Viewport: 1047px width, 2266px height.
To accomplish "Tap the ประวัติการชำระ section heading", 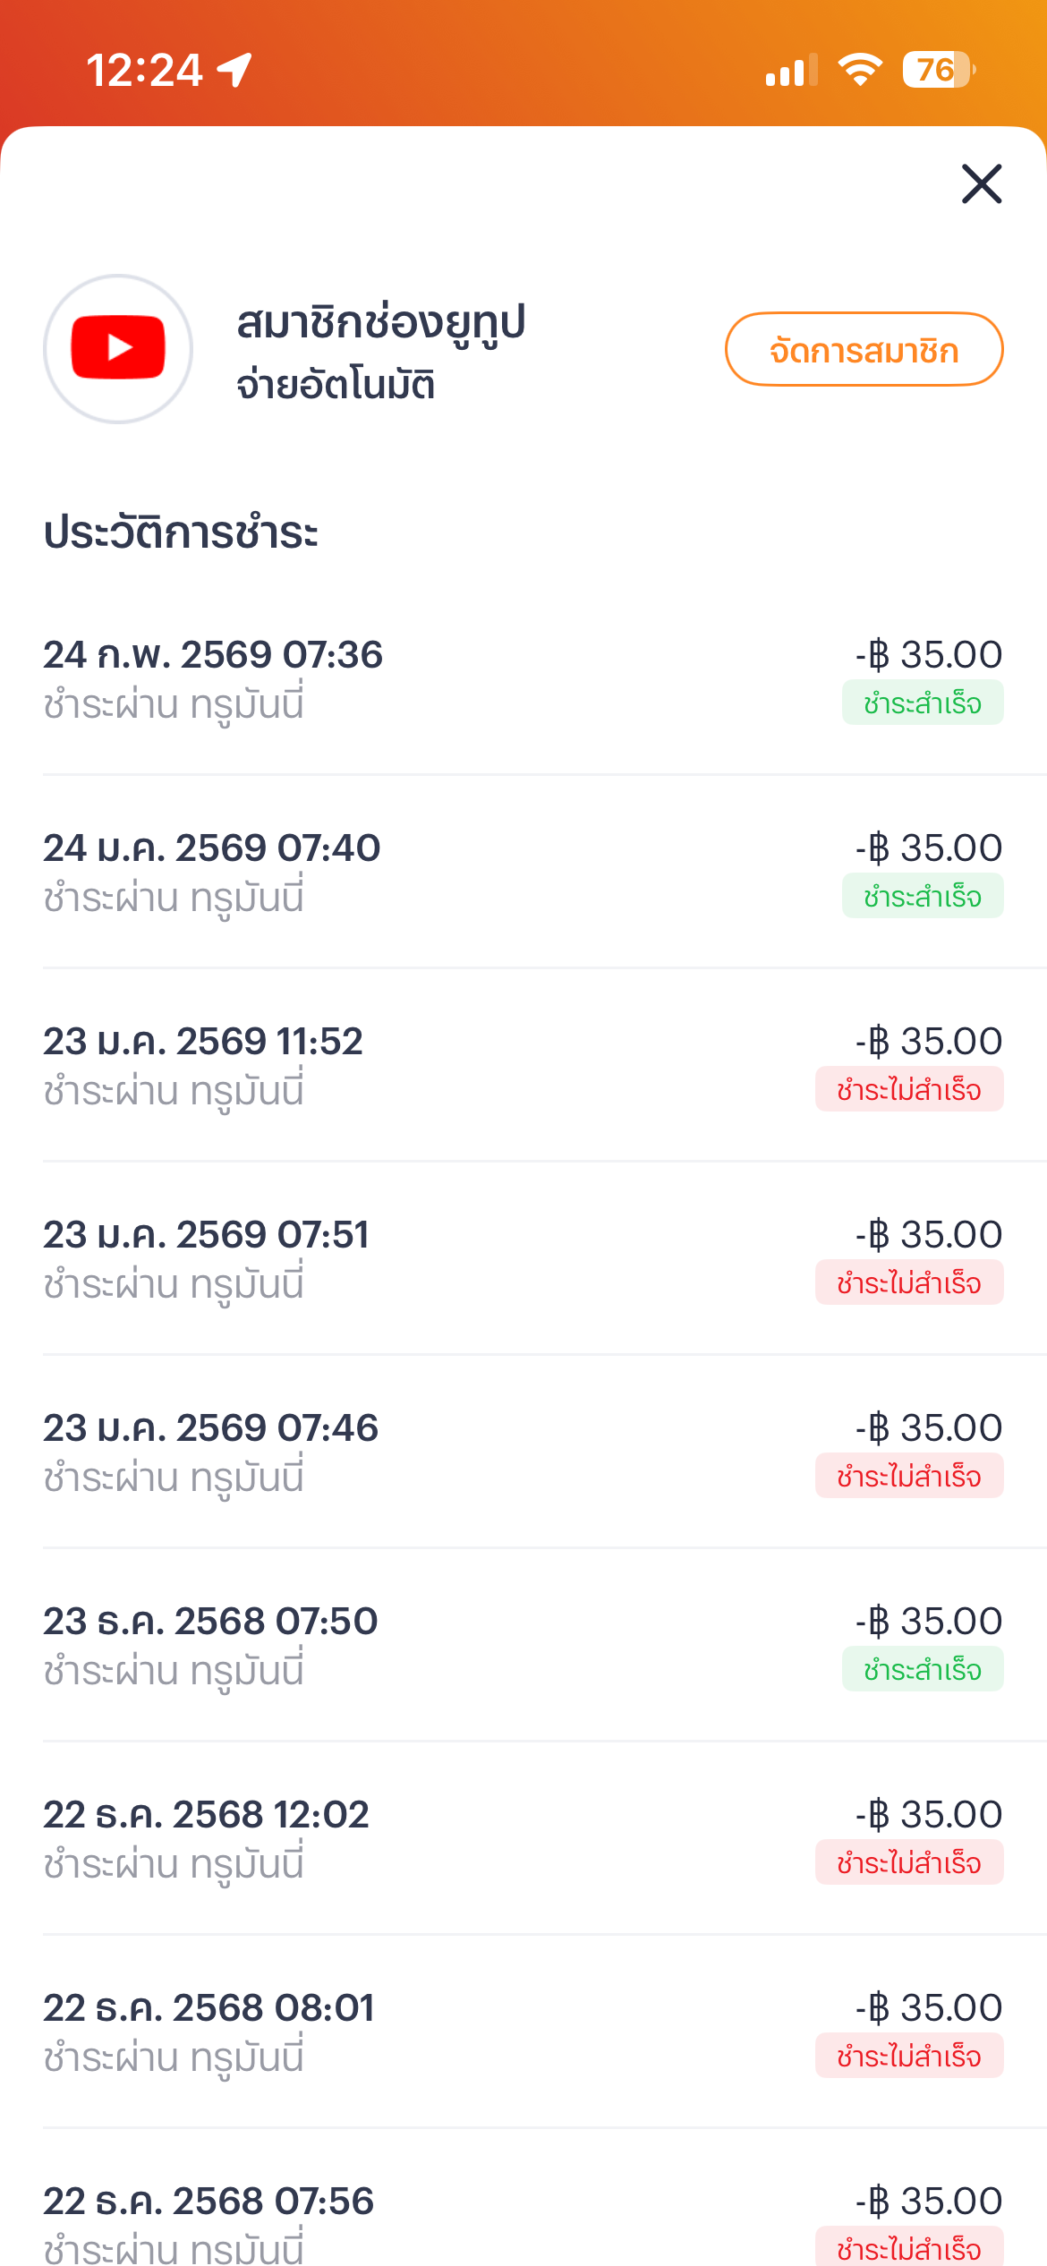I will pos(181,533).
